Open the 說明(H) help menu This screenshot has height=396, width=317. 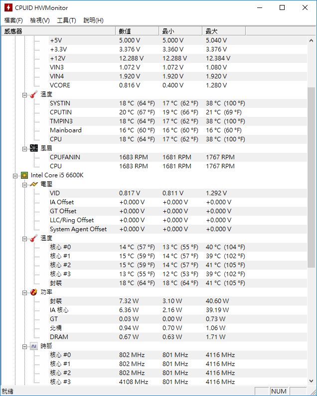coord(93,20)
